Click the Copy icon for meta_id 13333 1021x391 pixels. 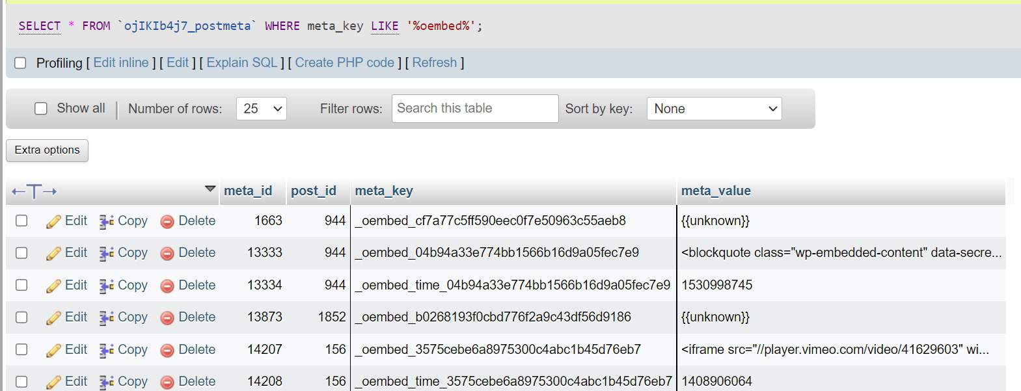107,254
